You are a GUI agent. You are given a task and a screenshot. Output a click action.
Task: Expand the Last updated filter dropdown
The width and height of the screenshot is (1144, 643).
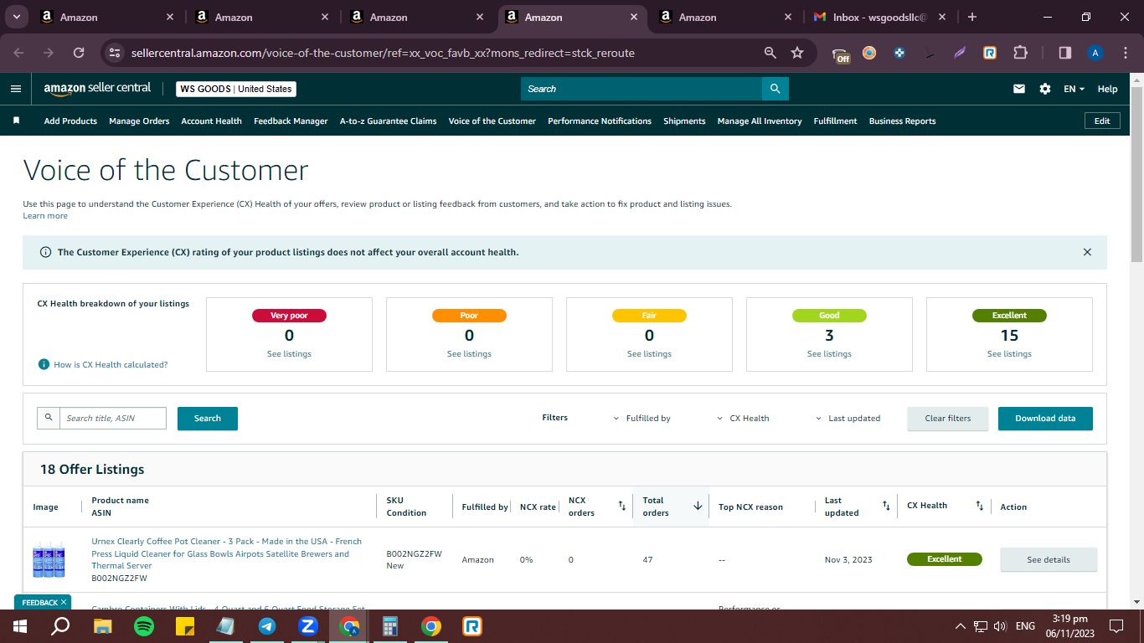tap(848, 418)
